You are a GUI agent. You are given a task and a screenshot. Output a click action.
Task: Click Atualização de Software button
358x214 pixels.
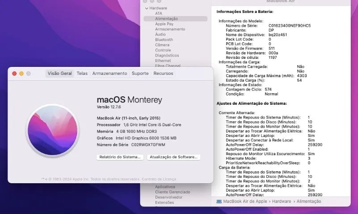[x=173, y=157]
